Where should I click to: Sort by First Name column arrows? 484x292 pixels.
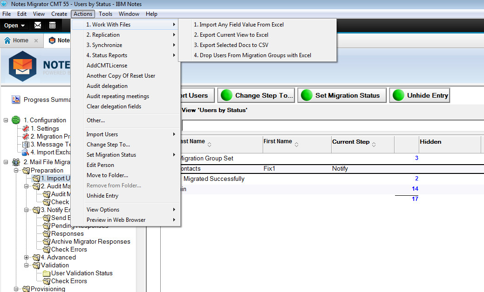pos(296,145)
